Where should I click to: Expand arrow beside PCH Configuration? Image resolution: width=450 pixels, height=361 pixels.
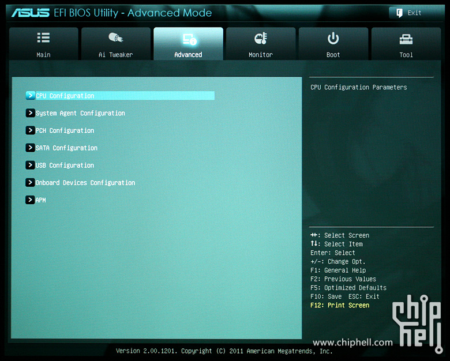pyautogui.click(x=30, y=130)
